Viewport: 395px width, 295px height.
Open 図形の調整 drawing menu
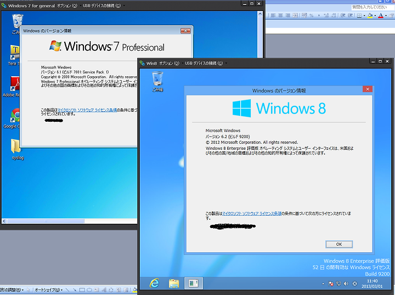tap(12, 290)
